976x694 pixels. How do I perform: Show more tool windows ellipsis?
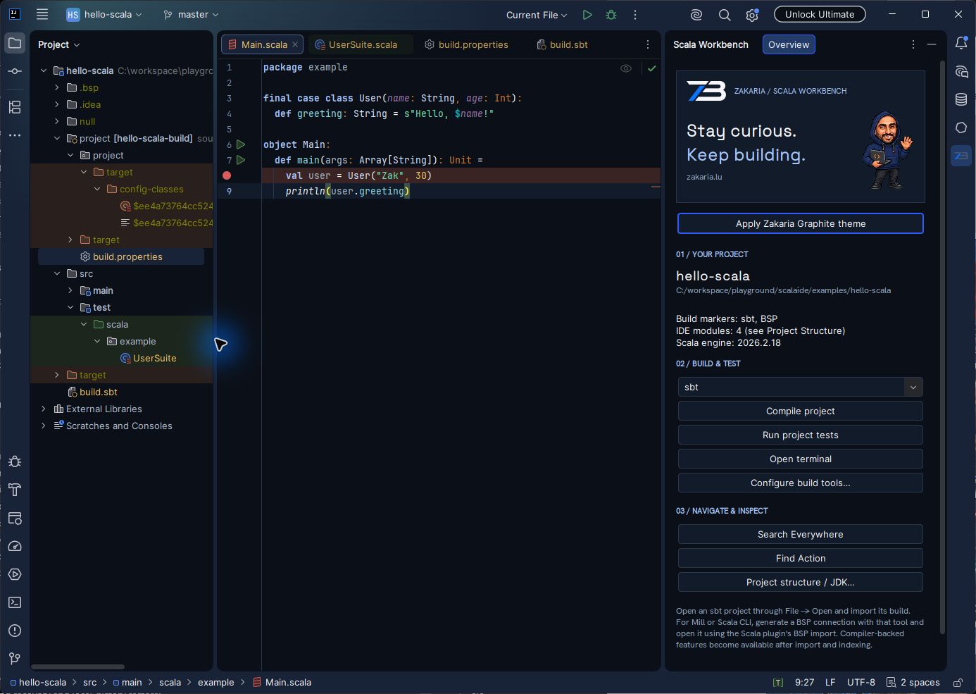[x=15, y=135]
